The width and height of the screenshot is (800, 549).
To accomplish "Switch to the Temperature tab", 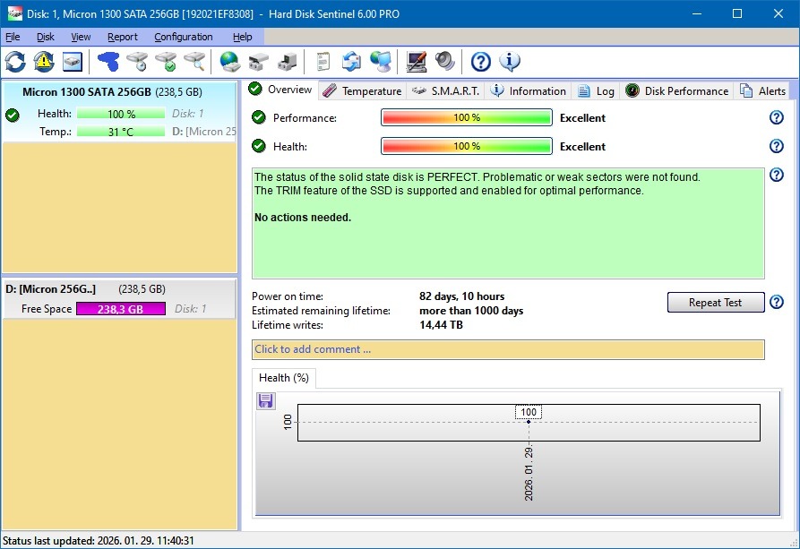I will (362, 90).
